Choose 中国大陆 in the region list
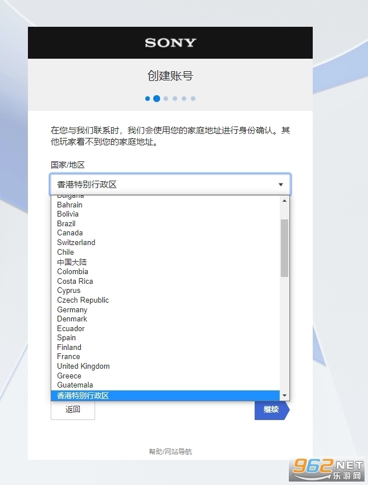This screenshot has width=368, height=485. 72,262
